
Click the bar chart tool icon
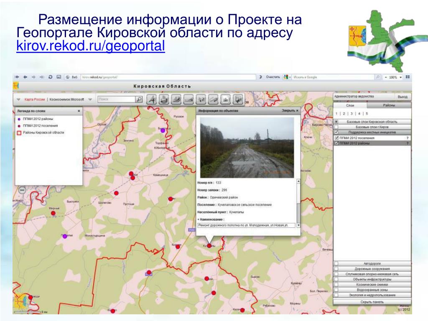tap(226, 99)
